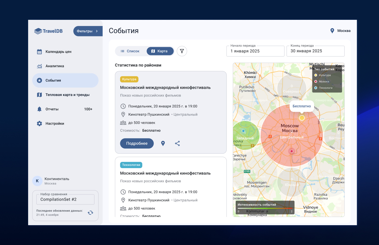The image size is (379, 245).
Task: Open Календарь цен in sidebar
Action: click(65, 52)
